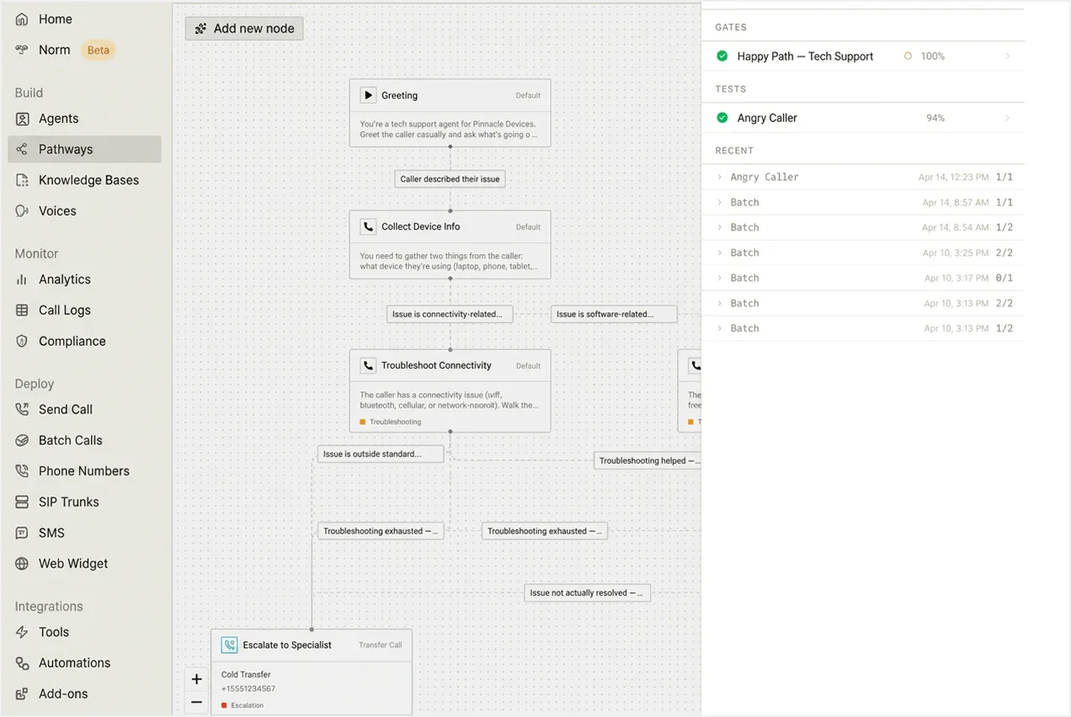Open Agents via its sidebar icon
Image resolution: width=1071 pixels, height=717 pixels.
[x=22, y=119]
